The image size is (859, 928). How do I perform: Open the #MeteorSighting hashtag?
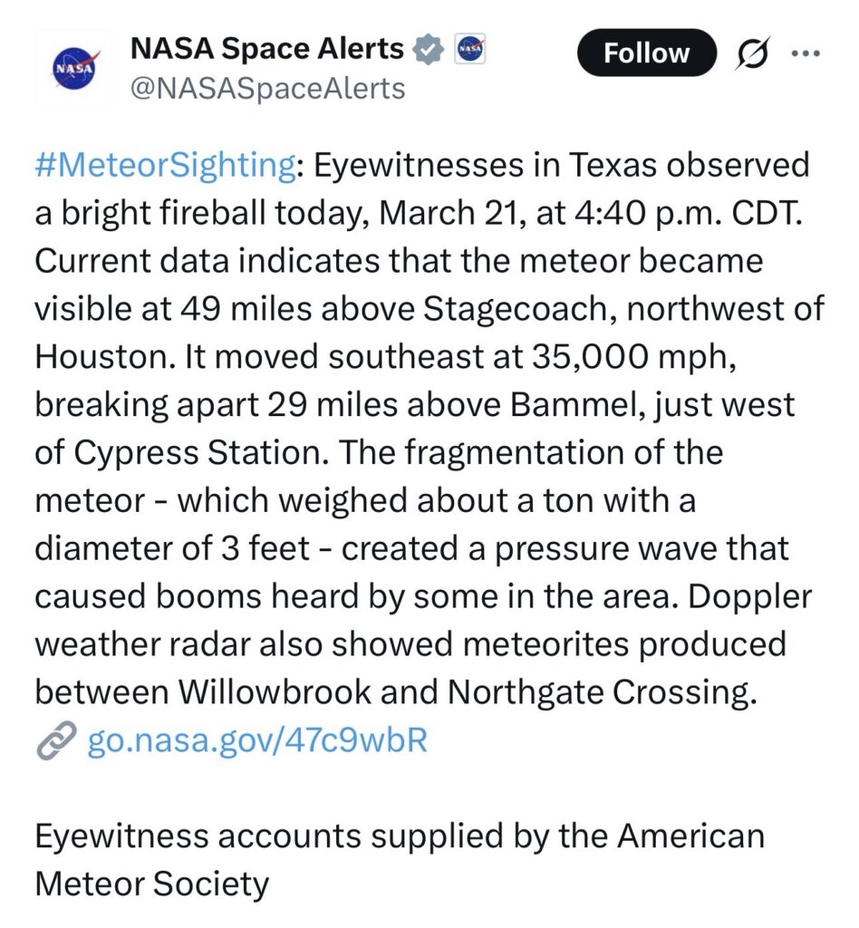pos(166,166)
